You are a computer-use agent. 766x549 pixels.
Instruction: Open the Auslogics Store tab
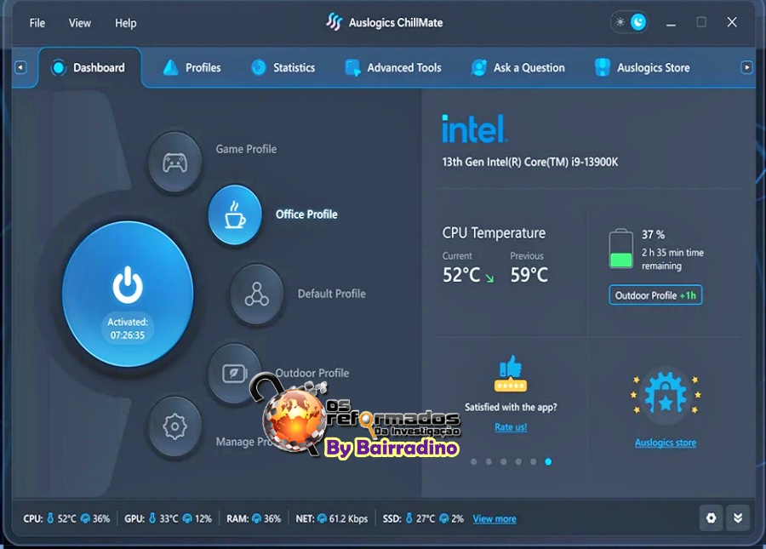tap(642, 67)
